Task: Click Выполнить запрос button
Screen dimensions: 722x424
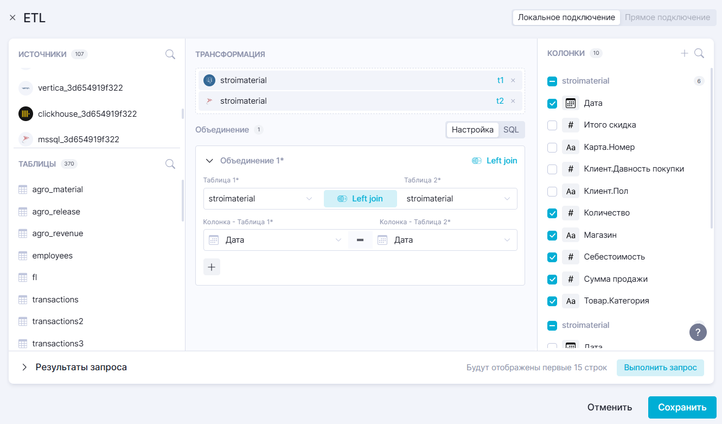Action: click(x=660, y=368)
